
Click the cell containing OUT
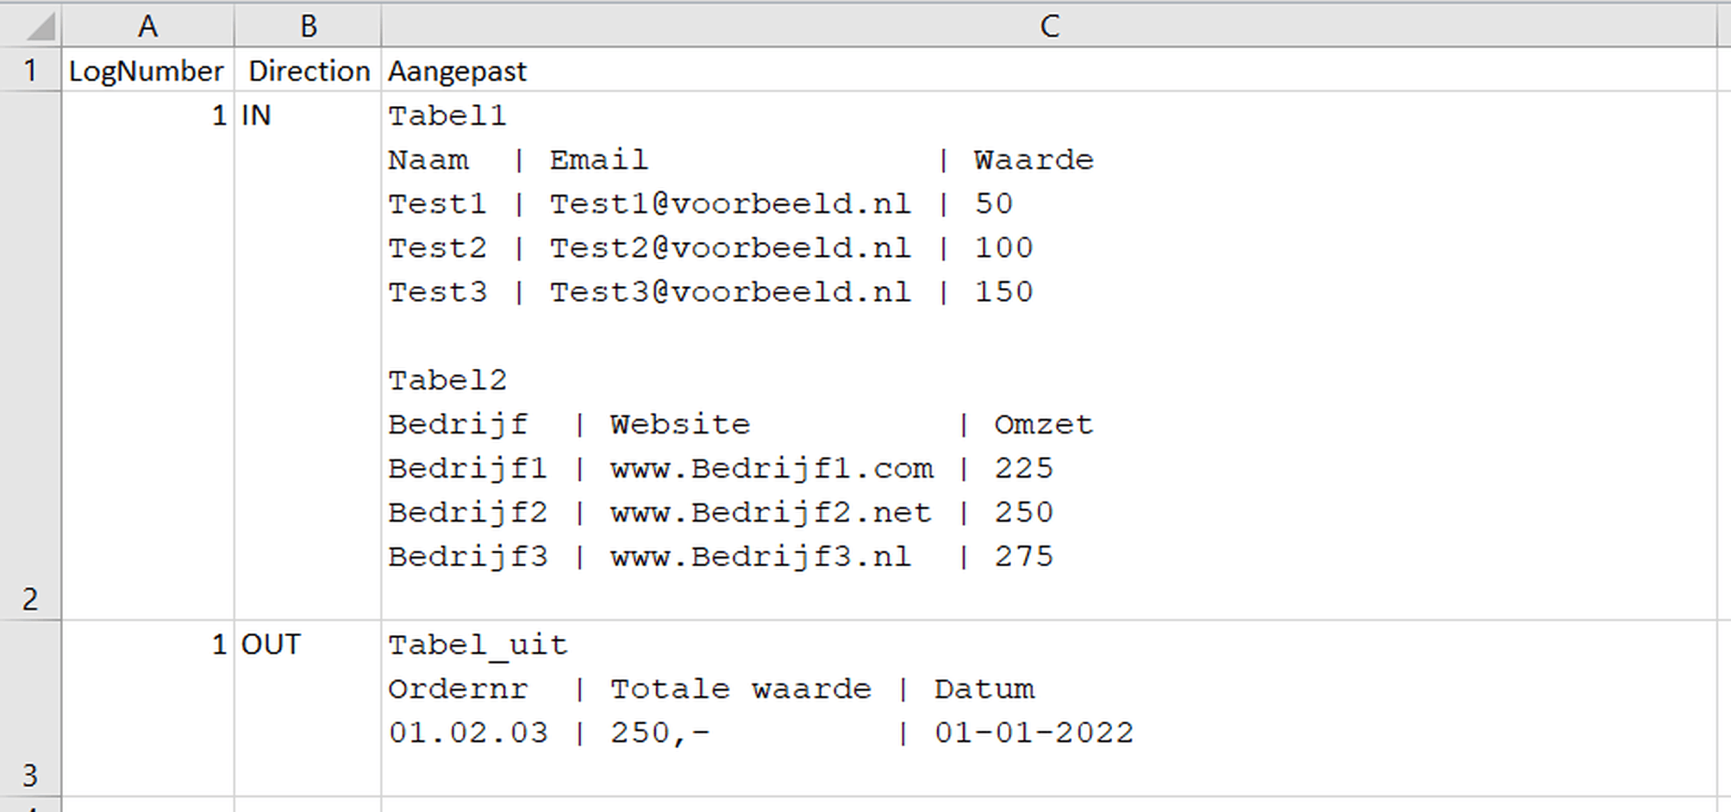click(308, 708)
